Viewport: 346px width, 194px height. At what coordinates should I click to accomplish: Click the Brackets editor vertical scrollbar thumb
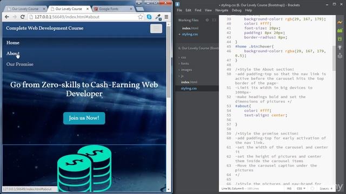[x=334, y=58]
